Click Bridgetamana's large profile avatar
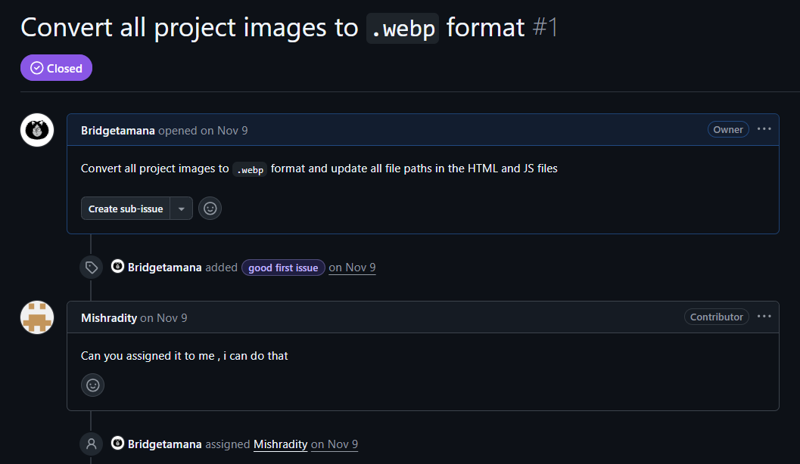The width and height of the screenshot is (800, 464). pyautogui.click(x=36, y=130)
